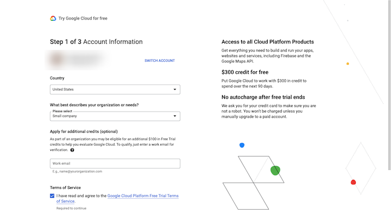Click 'Apply for additional credits (optional)' label
The height and width of the screenshot is (214, 391).
84,132
